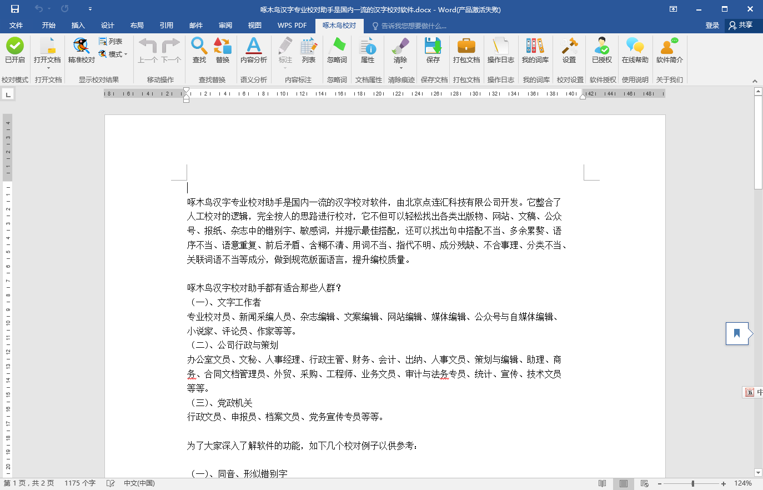Click the tab selector L button
The width and height of the screenshot is (763, 490).
[8, 94]
